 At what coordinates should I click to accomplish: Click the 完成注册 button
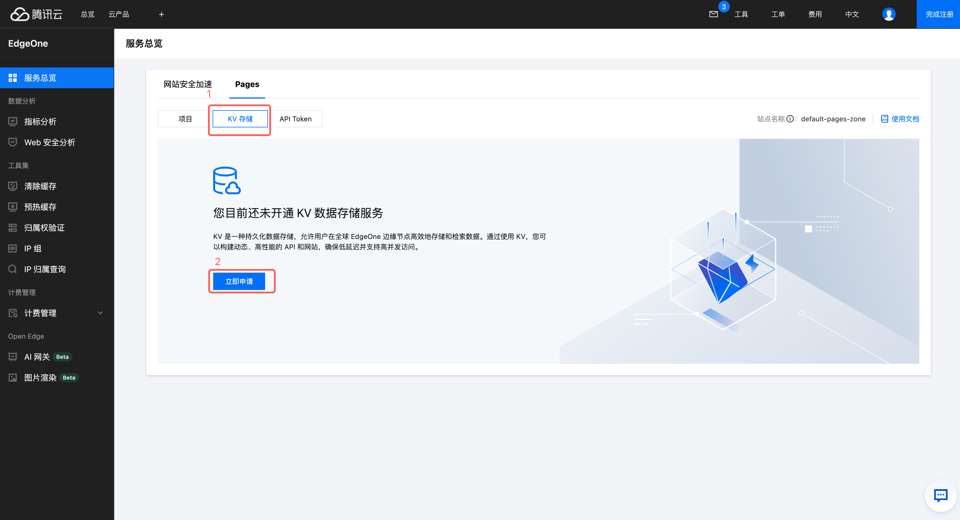pyautogui.click(x=939, y=14)
